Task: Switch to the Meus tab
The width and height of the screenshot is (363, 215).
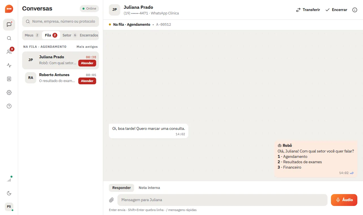Action: (x=32, y=35)
